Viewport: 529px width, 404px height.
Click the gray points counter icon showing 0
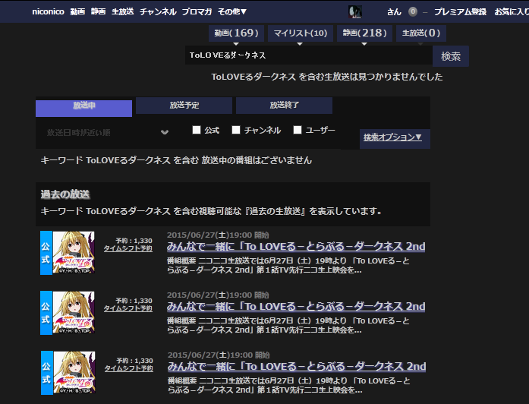(413, 12)
